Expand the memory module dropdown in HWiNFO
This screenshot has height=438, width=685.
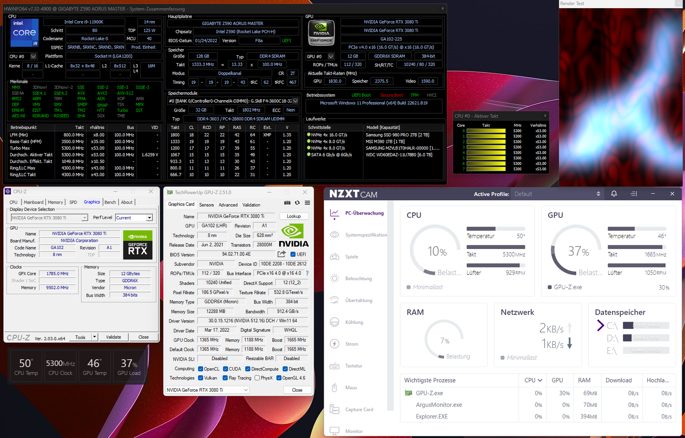pyautogui.click(x=295, y=101)
